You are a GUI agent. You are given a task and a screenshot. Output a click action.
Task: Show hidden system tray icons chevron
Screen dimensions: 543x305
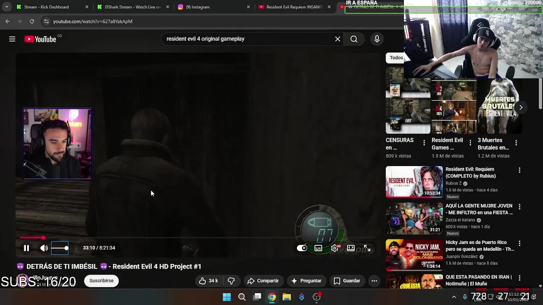click(x=454, y=297)
